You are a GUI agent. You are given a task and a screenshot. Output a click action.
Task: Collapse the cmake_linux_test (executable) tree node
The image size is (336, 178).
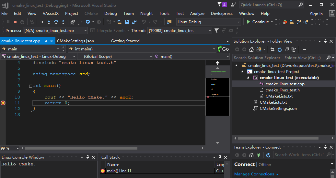tap(248, 78)
